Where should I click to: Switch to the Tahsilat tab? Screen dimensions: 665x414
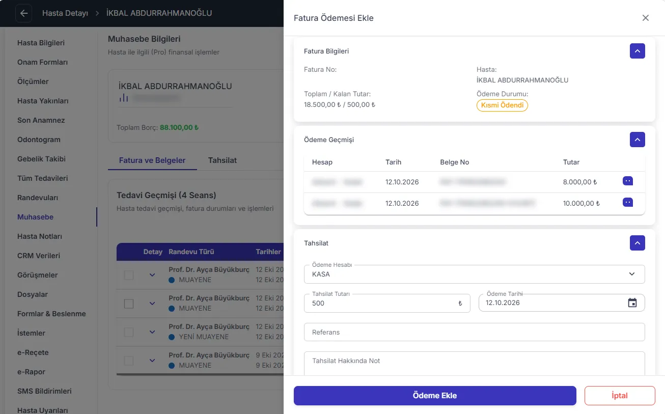point(223,160)
